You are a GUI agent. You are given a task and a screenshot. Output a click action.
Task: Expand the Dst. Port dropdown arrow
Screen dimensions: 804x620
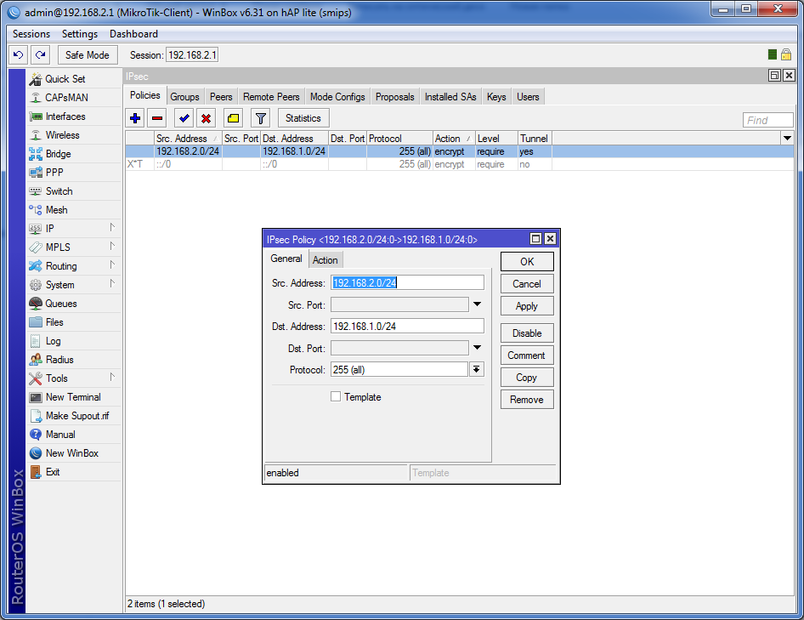pyautogui.click(x=477, y=347)
